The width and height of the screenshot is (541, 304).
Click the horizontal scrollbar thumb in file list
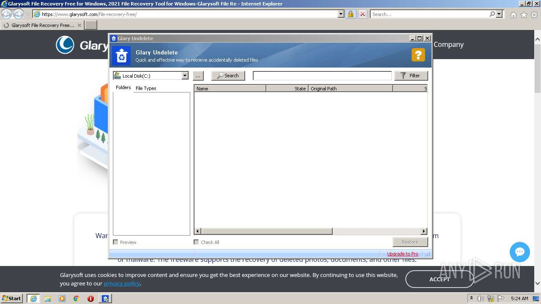pyautogui.click(x=267, y=231)
